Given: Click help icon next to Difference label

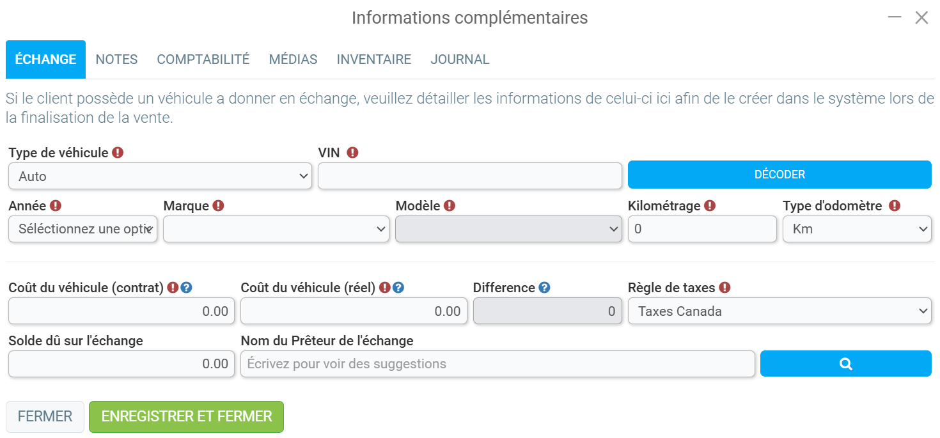Looking at the screenshot, I should (x=544, y=288).
